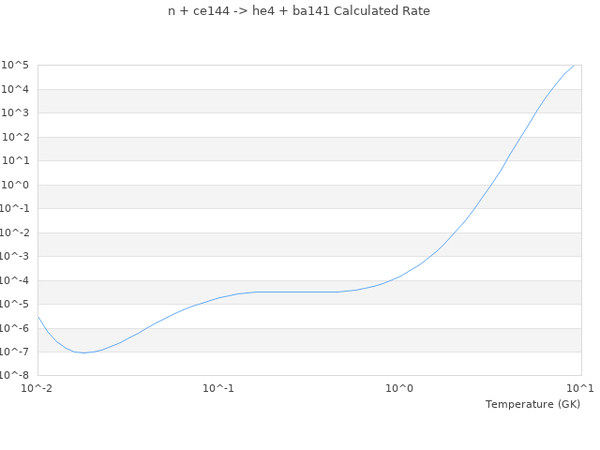Click the 10^-6 y-axis tick label
Screen dimensions: 600x450
point(14,328)
